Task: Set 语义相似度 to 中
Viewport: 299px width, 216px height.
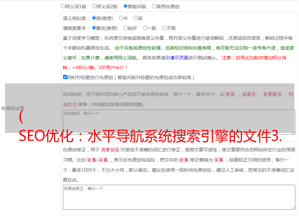Action: click(x=121, y=18)
